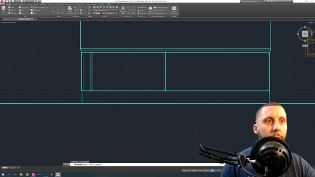Click the AutoCAD taskbar icon

point(58,175)
